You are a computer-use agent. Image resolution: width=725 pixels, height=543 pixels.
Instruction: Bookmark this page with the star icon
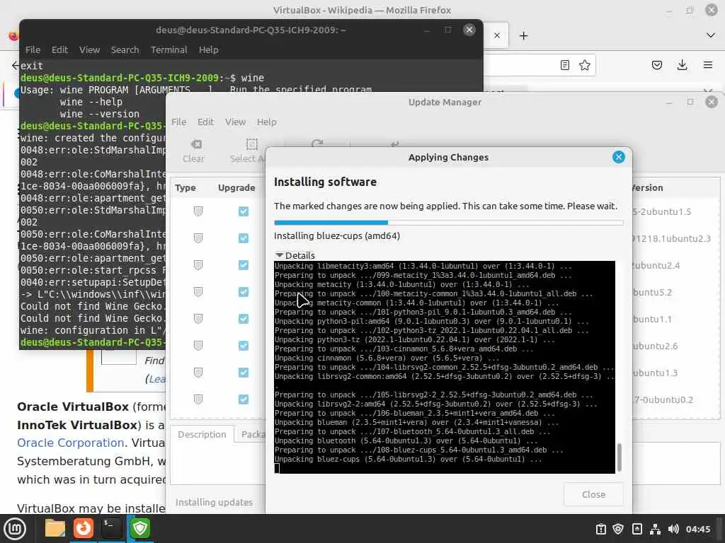[584, 65]
